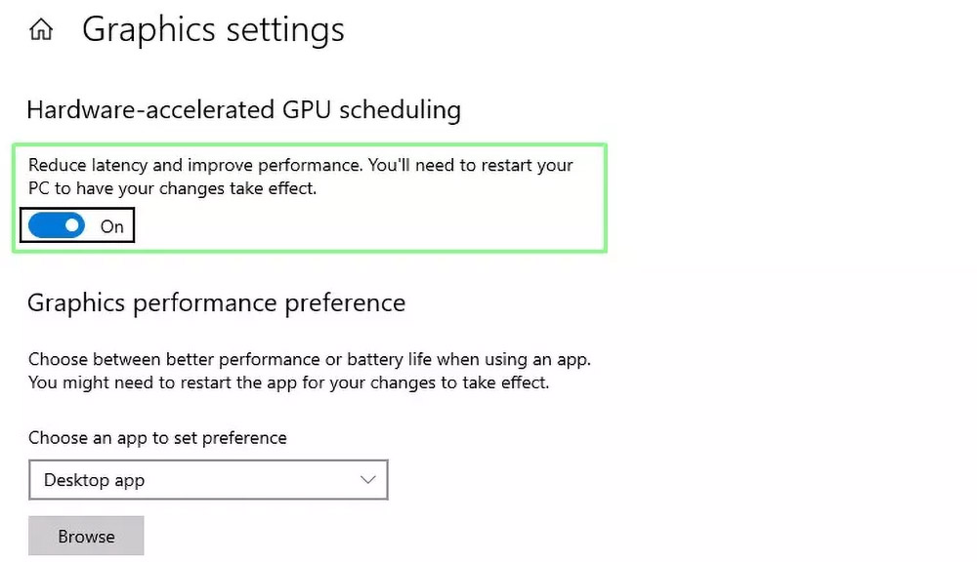Image resolution: width=977 pixels, height=562 pixels.
Task: Turn off the GPU scheduling switch labeled On
Action: (x=56, y=225)
